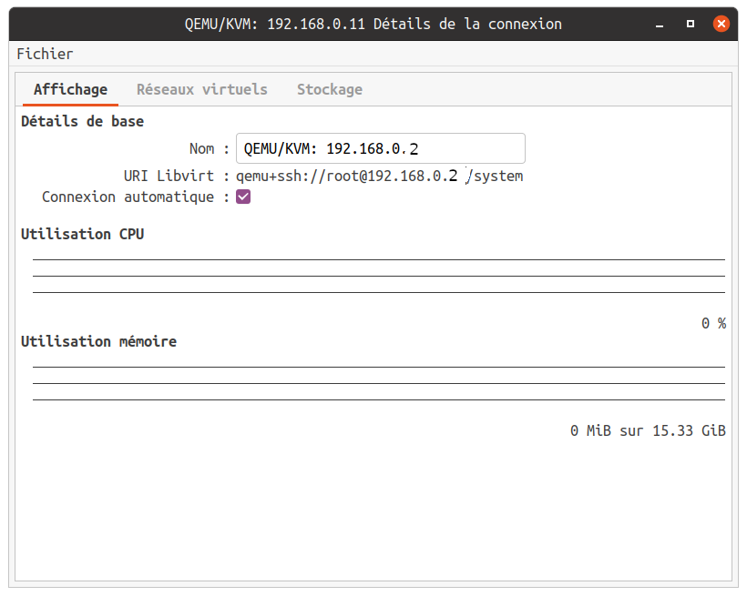
Task: Click the URI Libvirt label
Action: pos(169,176)
